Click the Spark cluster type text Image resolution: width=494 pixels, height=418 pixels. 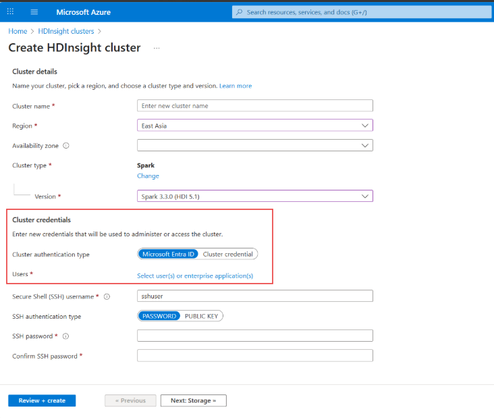(146, 165)
